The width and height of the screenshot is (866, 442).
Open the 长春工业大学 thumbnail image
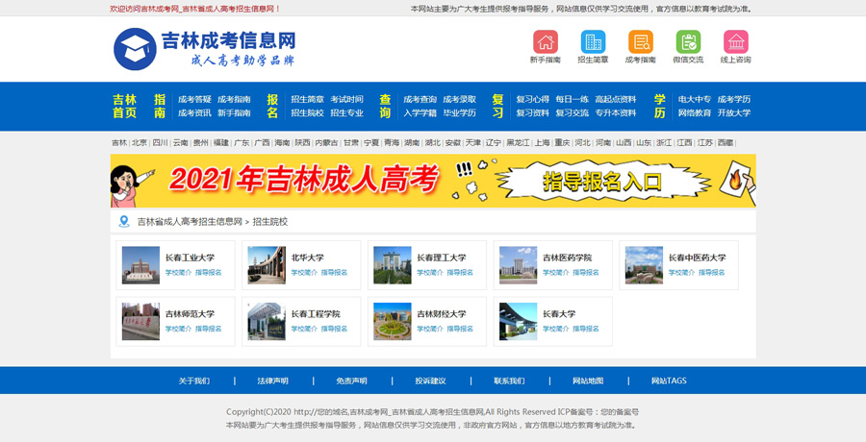tap(140, 265)
